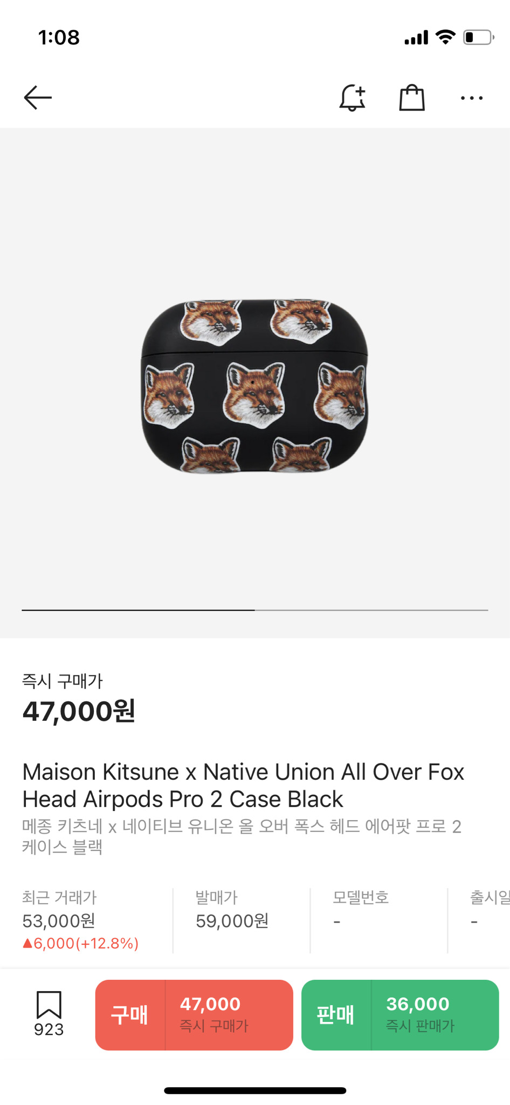Screen dimensions: 510x1105
Task: Tap the bell icon to add a price alert
Action: click(x=352, y=98)
